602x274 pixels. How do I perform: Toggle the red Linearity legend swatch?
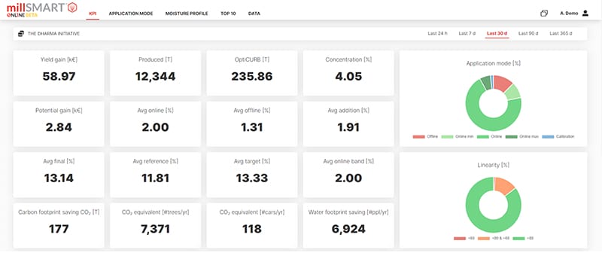pos(460,239)
